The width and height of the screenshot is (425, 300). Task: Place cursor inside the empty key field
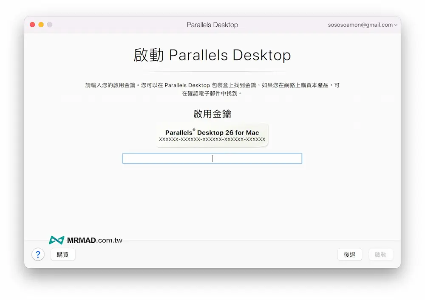[212, 158]
